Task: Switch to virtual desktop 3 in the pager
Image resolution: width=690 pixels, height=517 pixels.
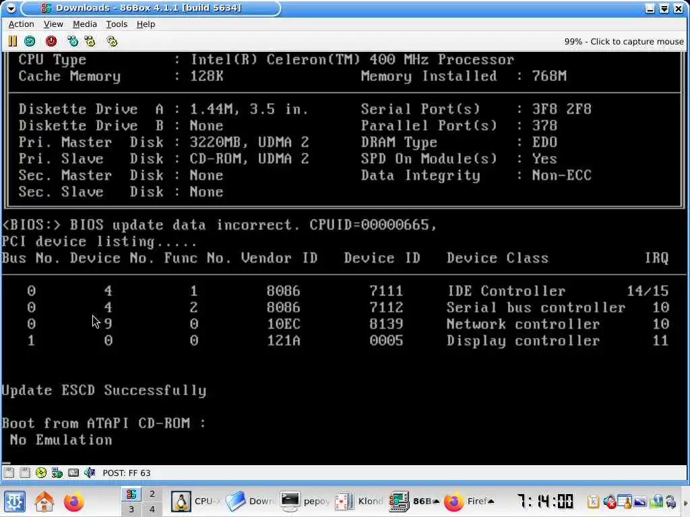Action: [131, 509]
